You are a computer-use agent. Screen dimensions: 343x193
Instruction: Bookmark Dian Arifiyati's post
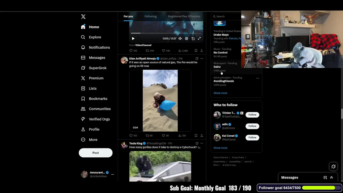pos(196,136)
